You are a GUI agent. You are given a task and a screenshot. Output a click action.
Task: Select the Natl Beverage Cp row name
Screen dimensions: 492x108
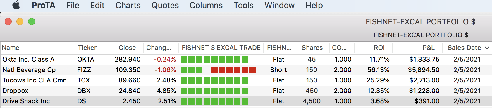tap(29, 70)
